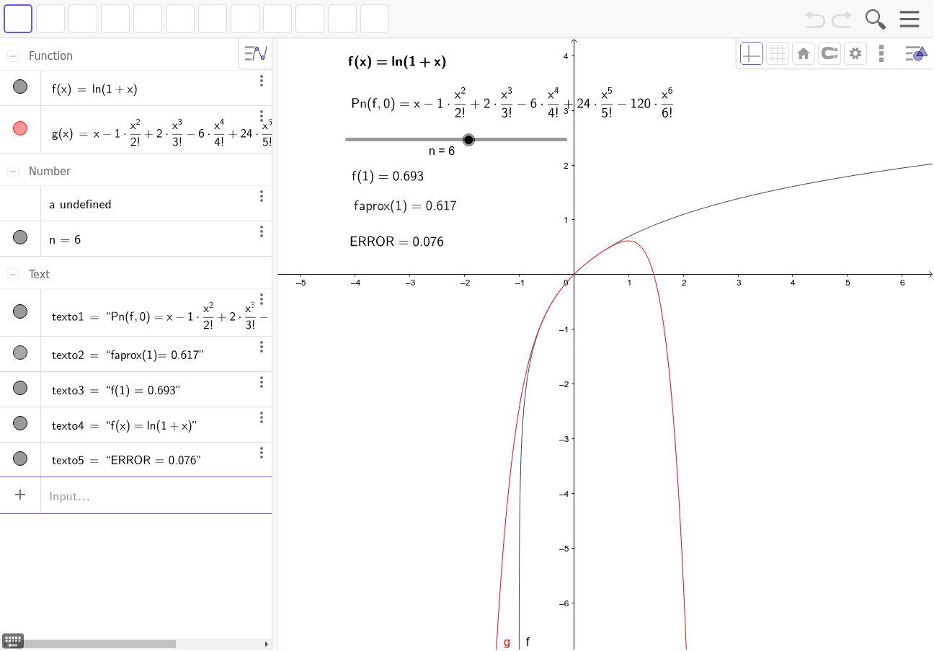Screen dimensions: 934x651
Task: Toggle visibility of texto2
Action: click(x=20, y=353)
